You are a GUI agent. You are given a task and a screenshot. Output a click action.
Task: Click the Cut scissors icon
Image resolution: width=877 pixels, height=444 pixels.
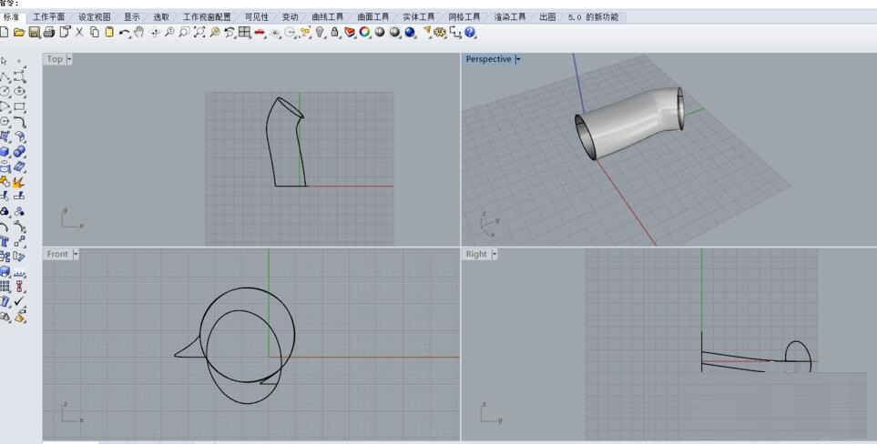[x=79, y=33]
